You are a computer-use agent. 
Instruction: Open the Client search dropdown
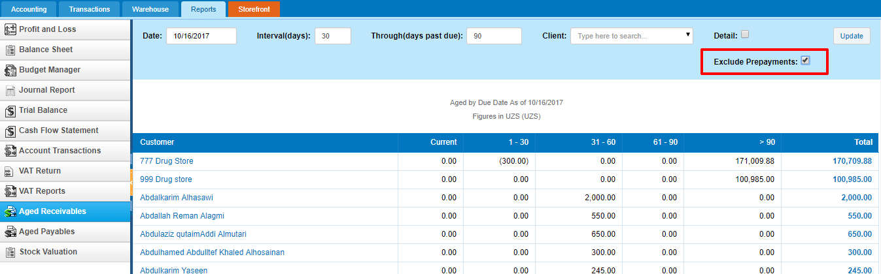tap(632, 36)
